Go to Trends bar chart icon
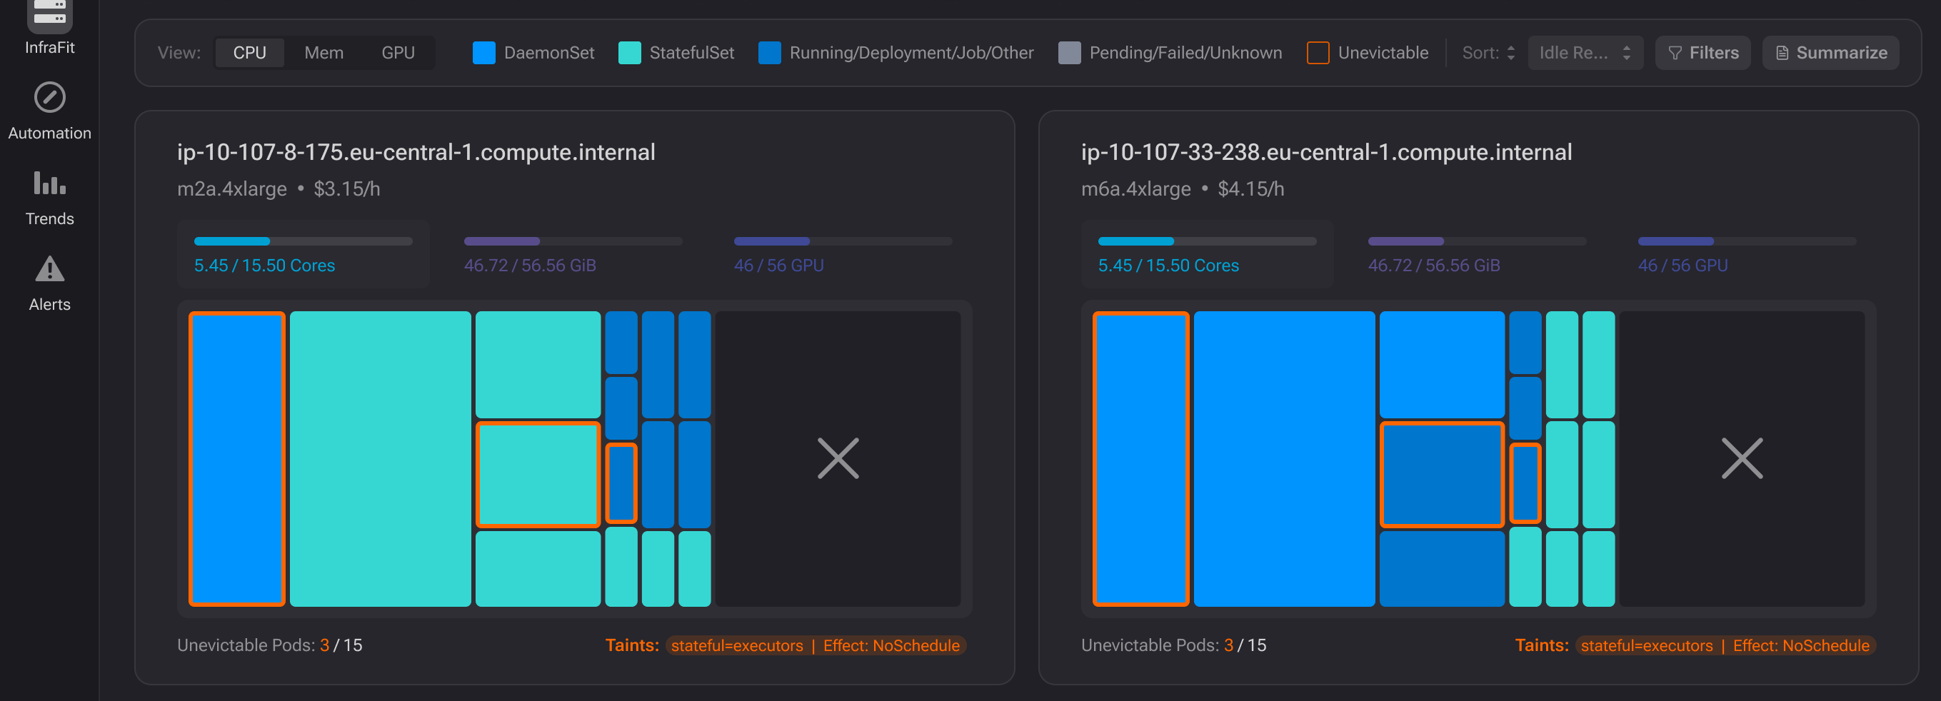The width and height of the screenshot is (1941, 701). point(50,183)
